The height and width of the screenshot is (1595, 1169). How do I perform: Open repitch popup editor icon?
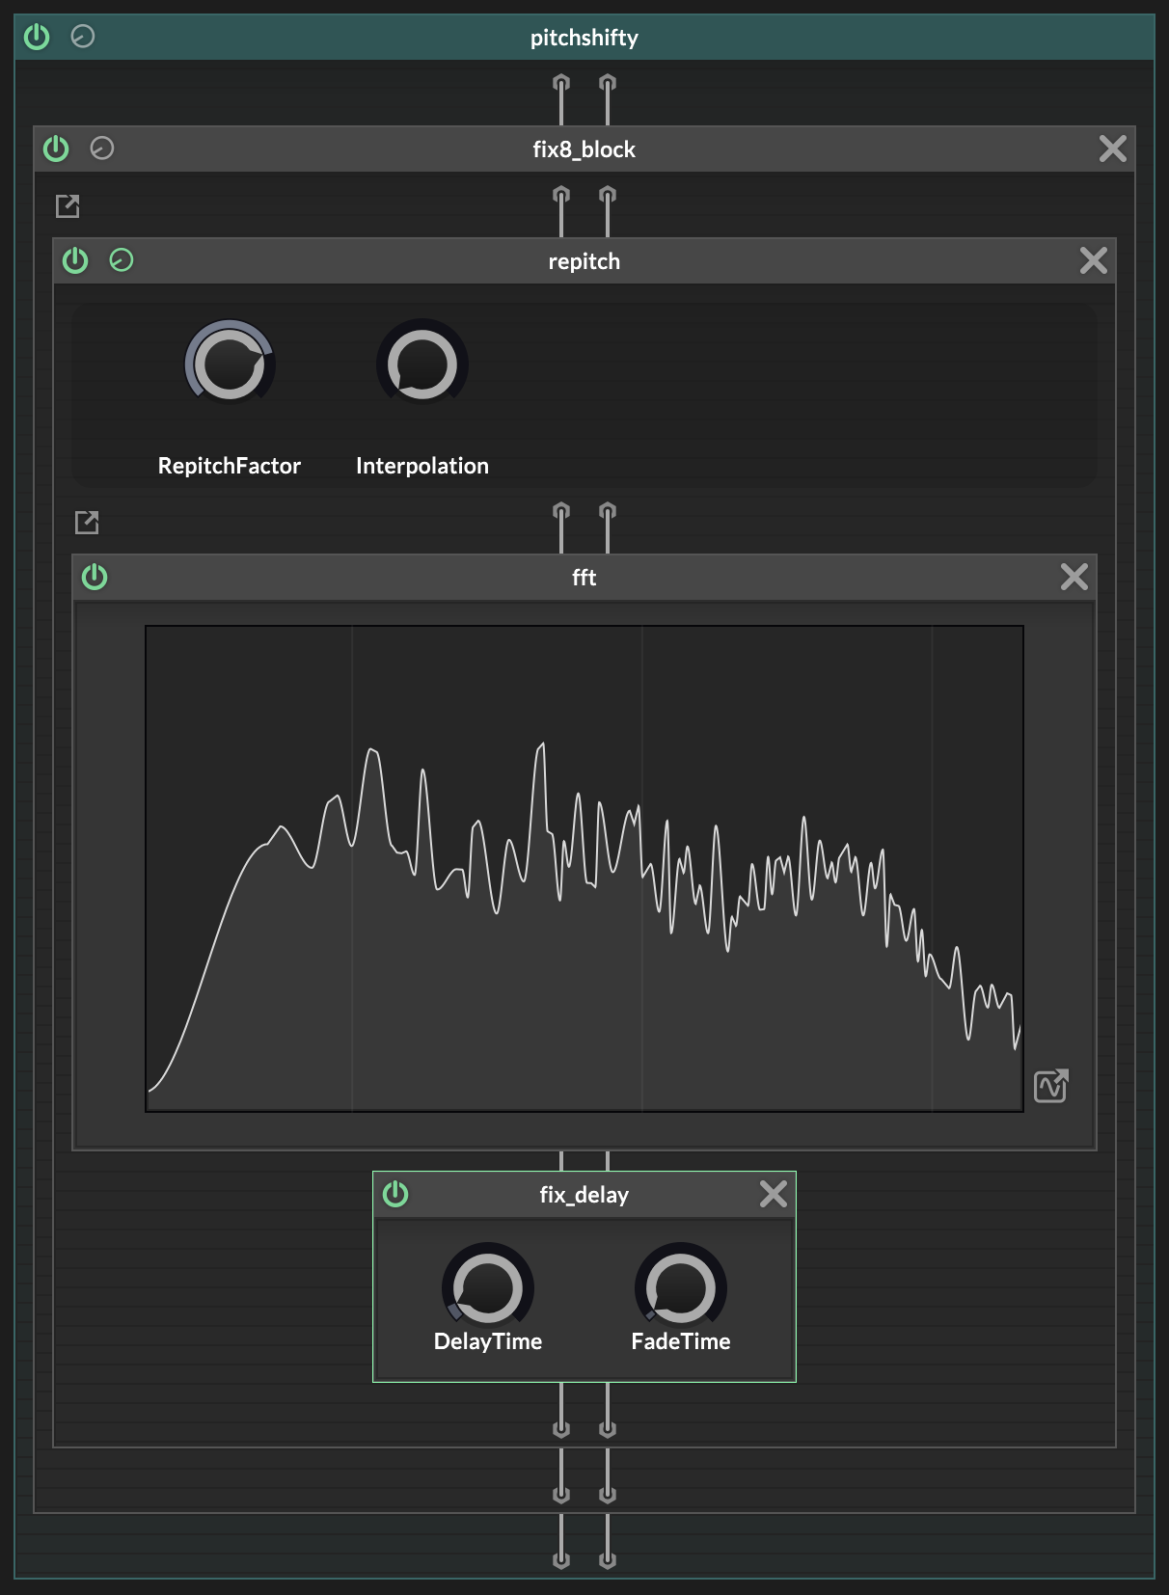[x=87, y=522]
